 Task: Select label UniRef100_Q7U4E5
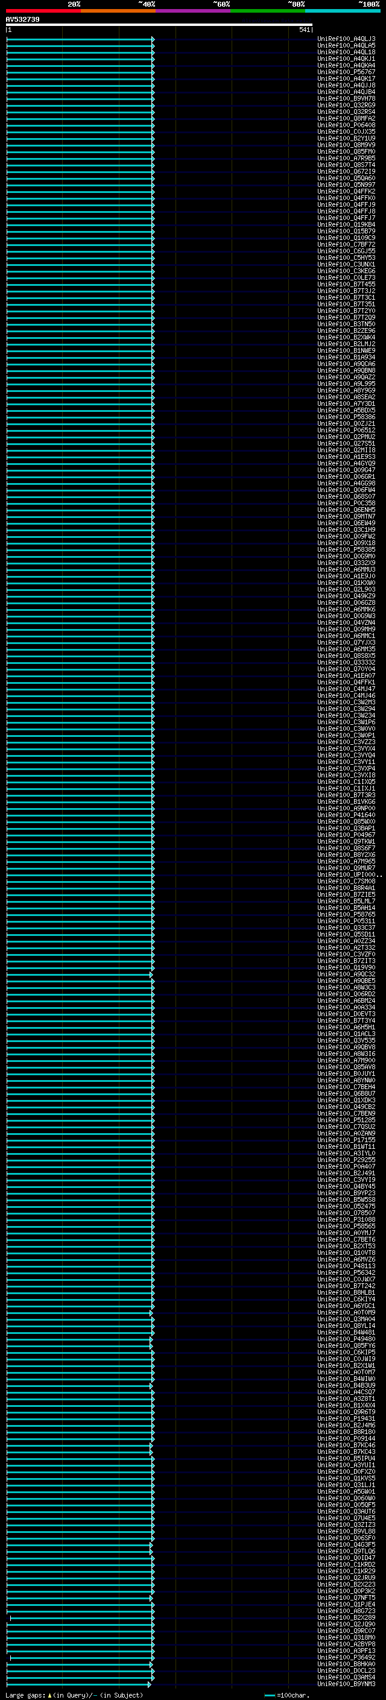point(346,1518)
